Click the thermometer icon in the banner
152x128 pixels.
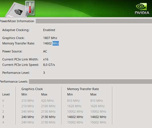coord(30,8)
